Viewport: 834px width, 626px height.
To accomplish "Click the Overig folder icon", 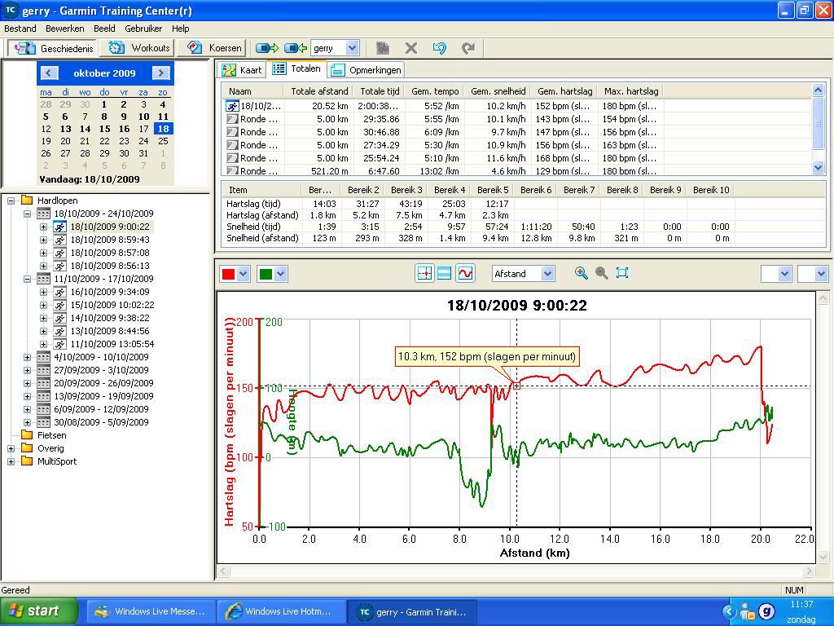I will click(27, 448).
